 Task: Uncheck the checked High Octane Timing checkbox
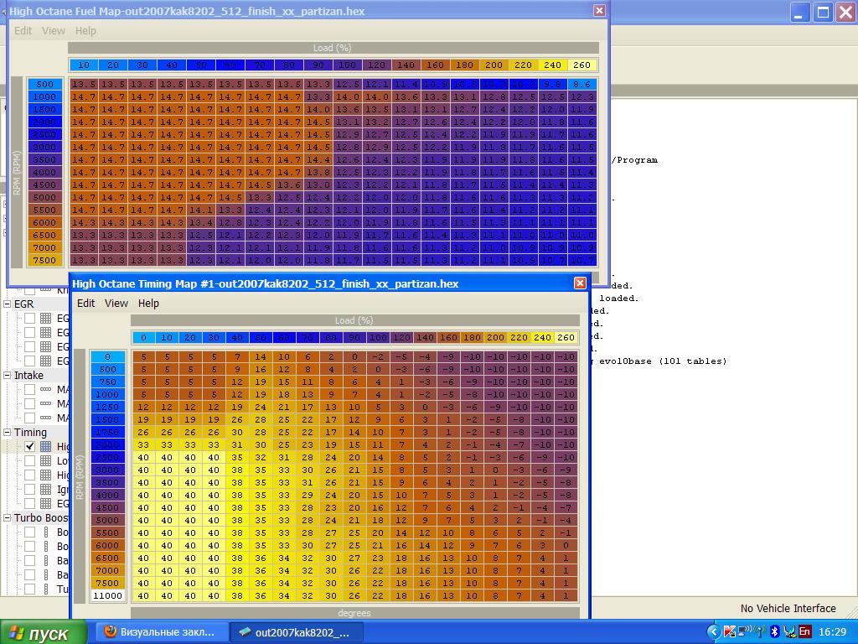30,447
